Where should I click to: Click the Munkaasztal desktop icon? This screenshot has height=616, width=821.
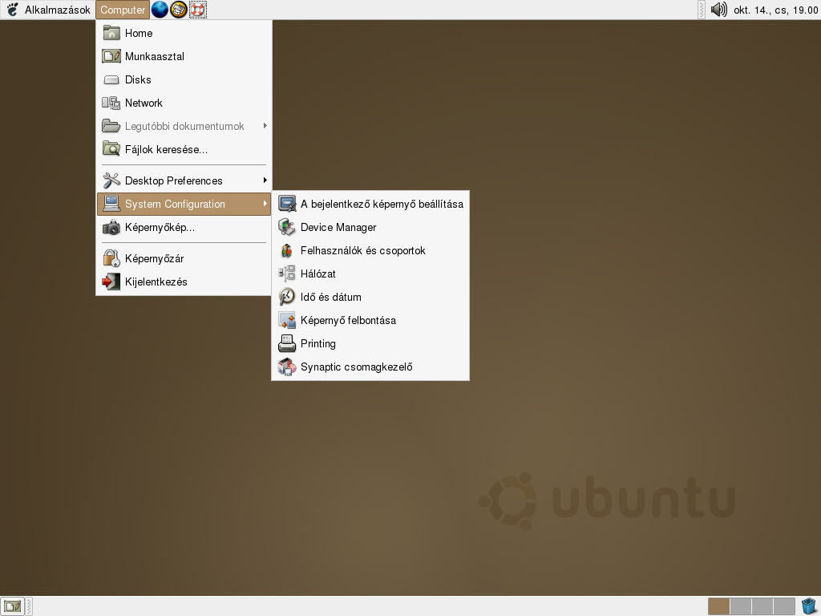[x=111, y=56]
